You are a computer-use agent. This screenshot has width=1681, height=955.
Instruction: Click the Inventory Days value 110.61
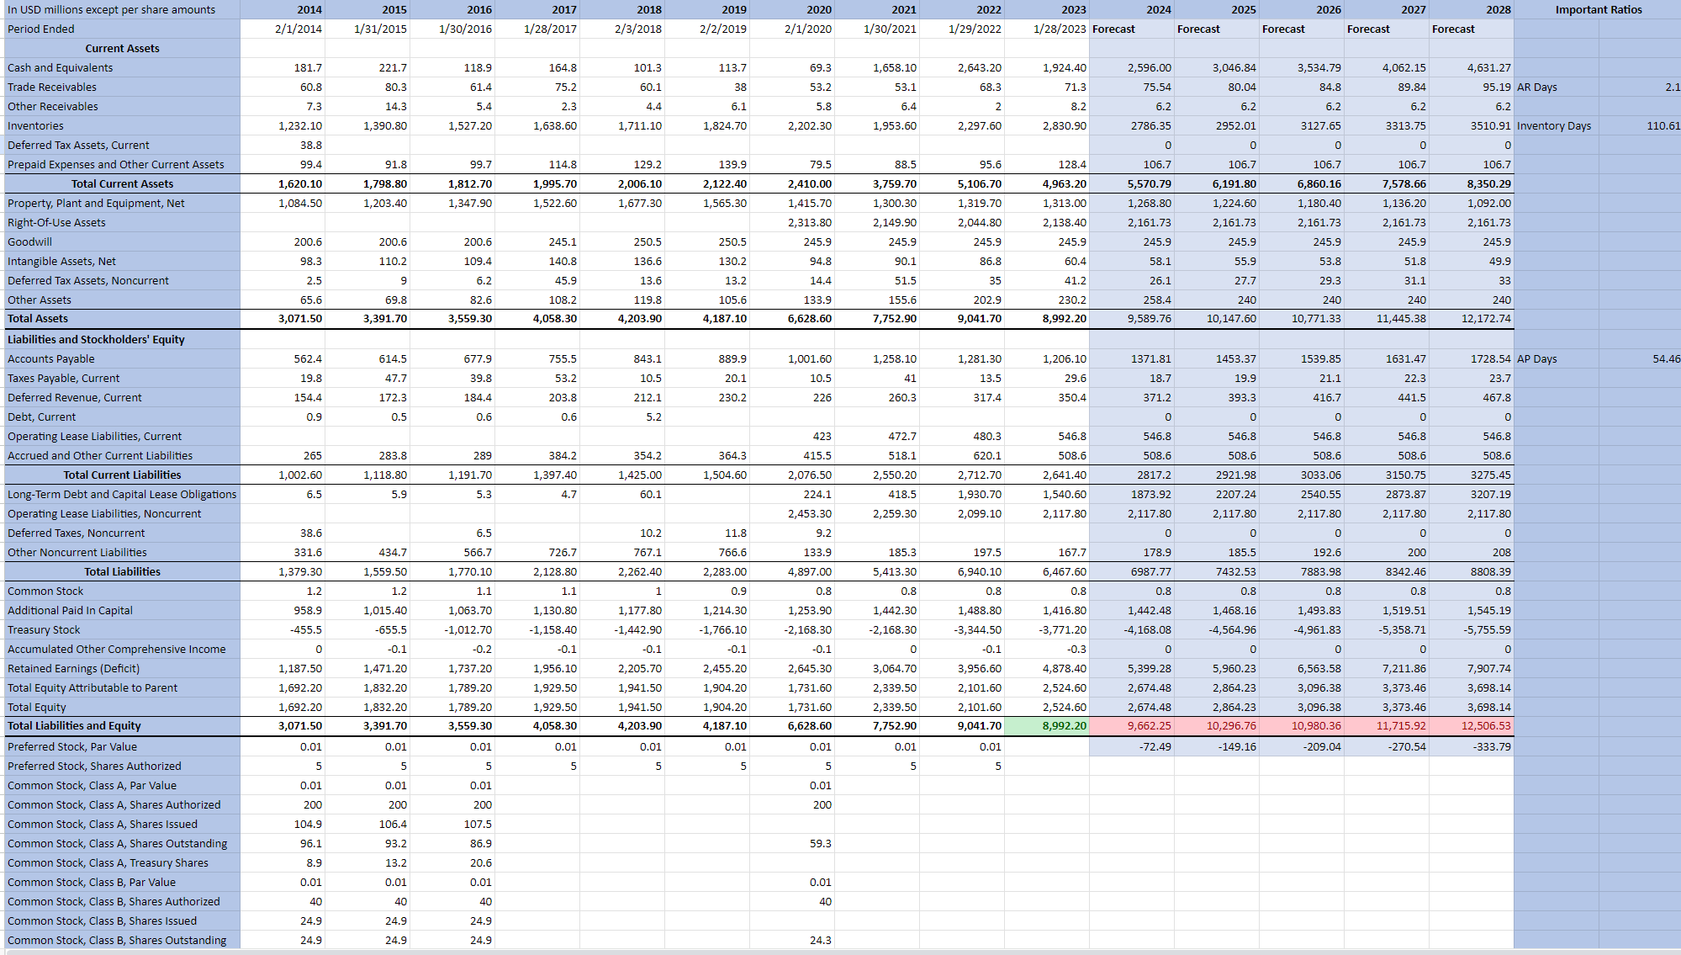(x=1663, y=125)
